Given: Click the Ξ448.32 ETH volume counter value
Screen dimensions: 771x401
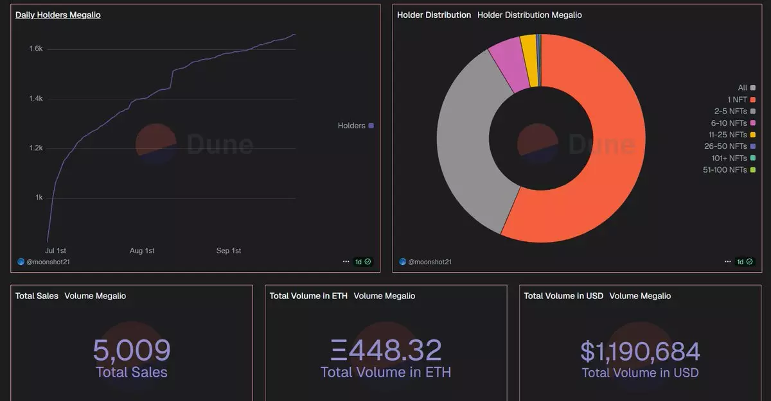Looking at the screenshot, I should point(386,350).
